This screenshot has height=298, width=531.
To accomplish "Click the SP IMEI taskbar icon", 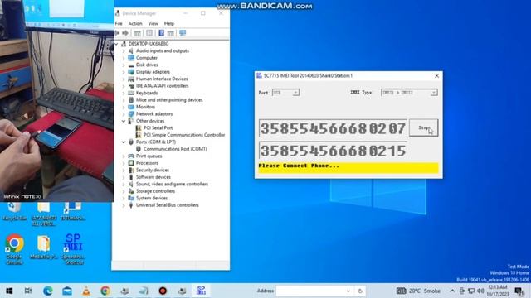I will [201, 291].
